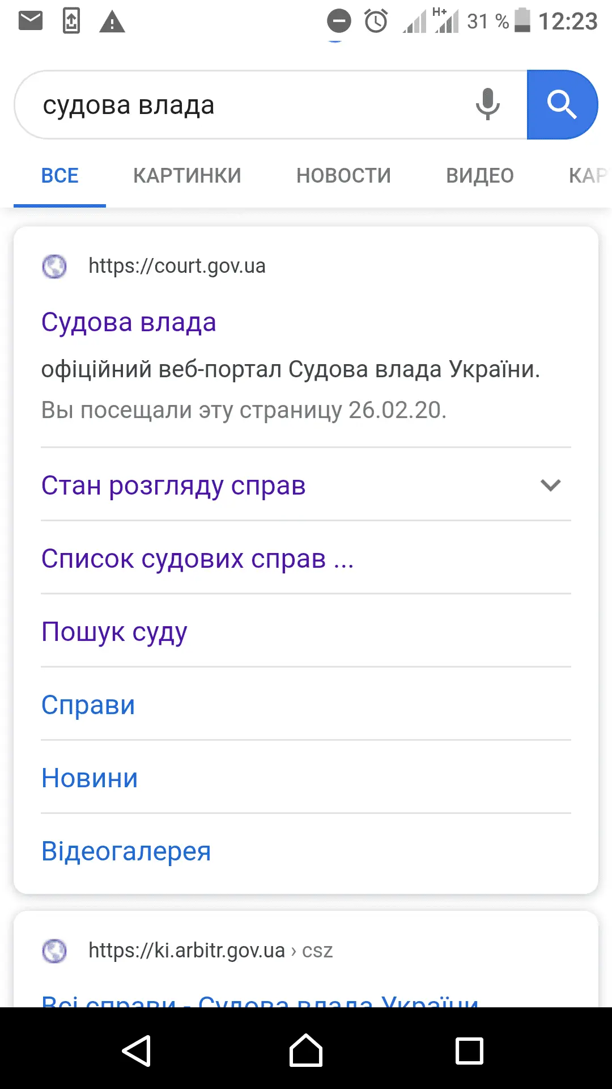Open the Судова влада result title

[129, 322]
